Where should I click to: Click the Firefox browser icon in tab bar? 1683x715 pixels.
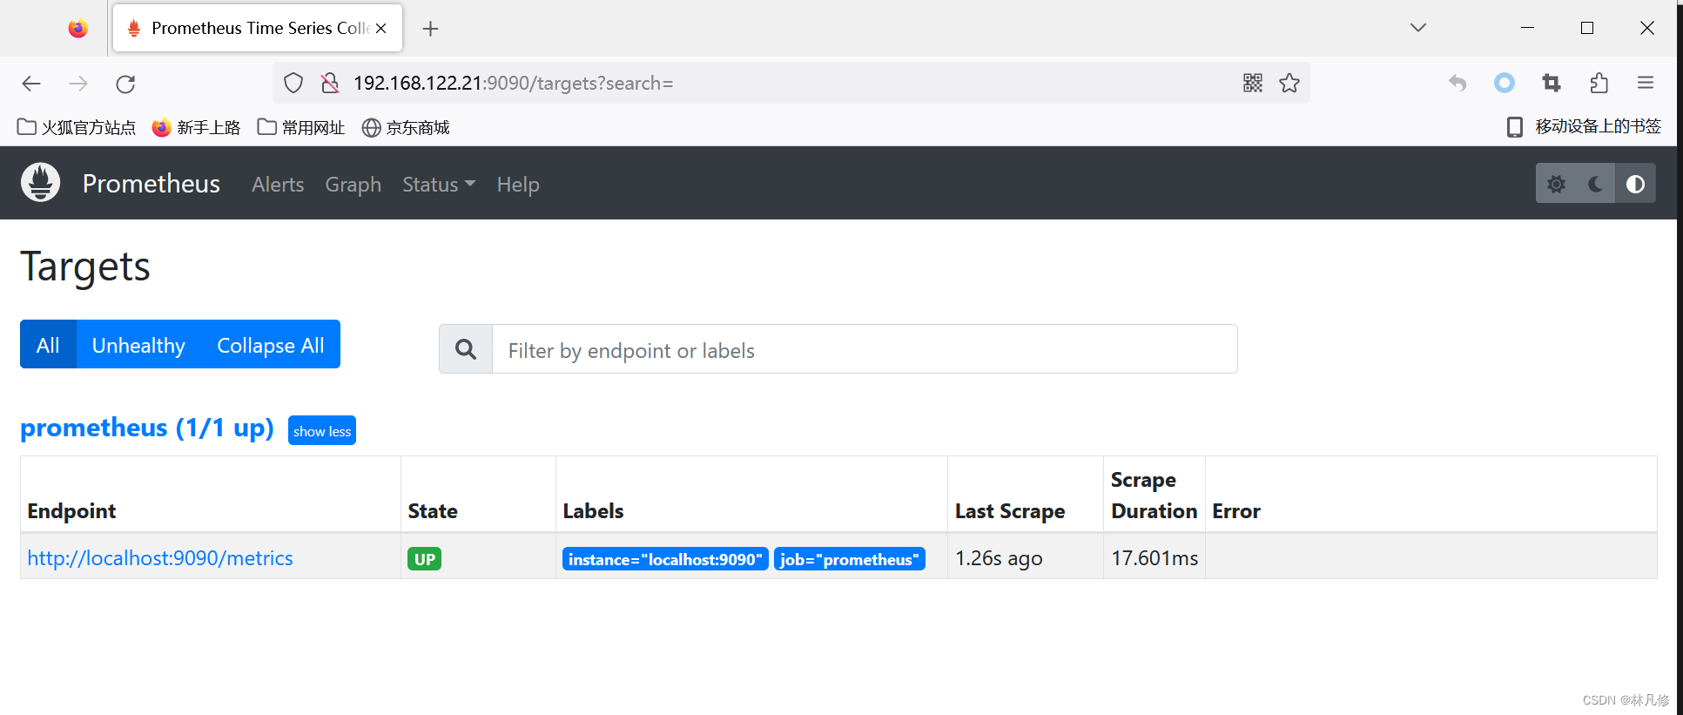pyautogui.click(x=78, y=29)
